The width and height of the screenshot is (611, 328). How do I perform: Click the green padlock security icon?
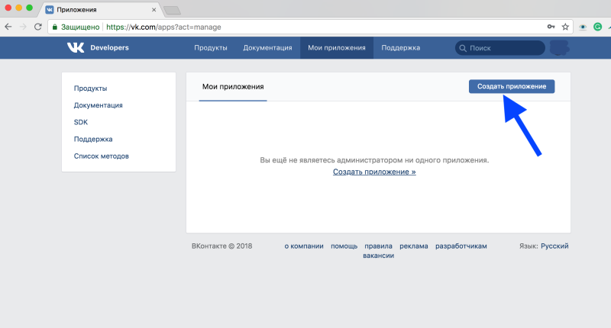55,27
